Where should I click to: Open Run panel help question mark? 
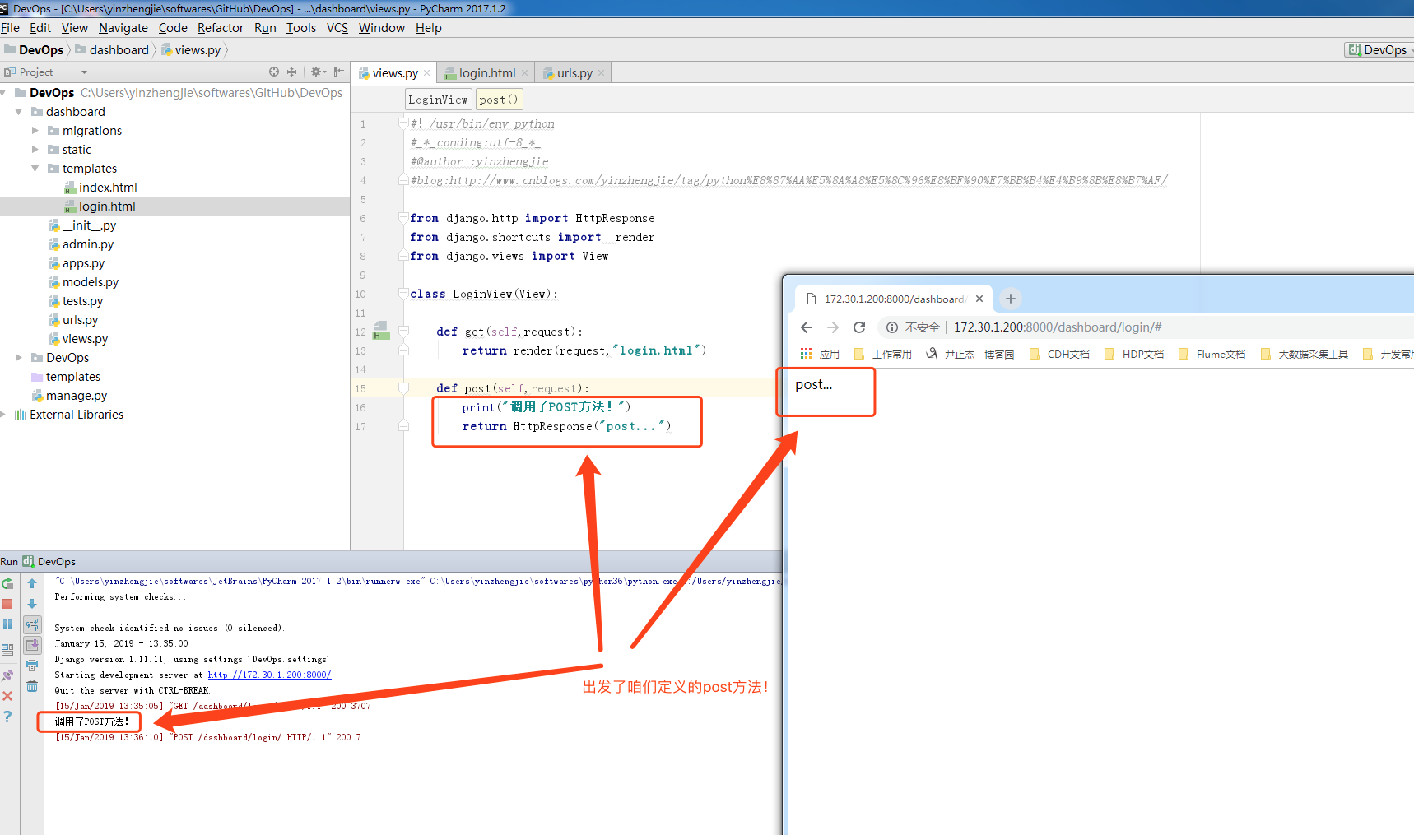(7, 717)
